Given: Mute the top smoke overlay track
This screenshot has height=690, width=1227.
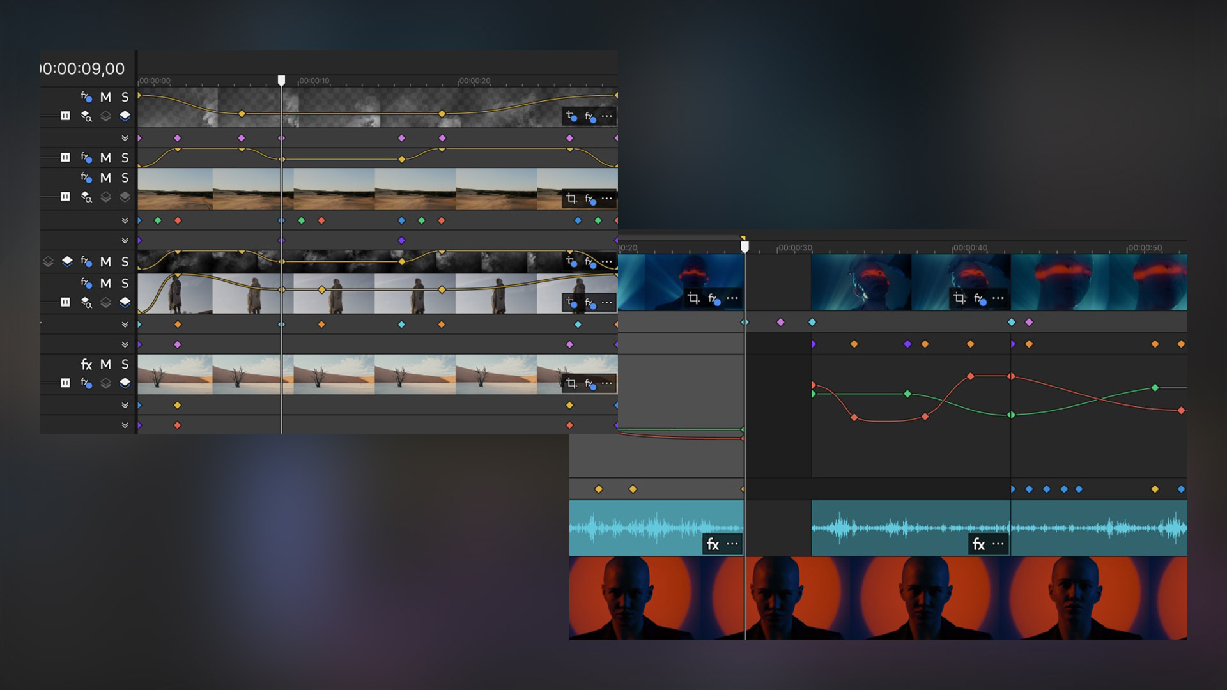Looking at the screenshot, I should 105,97.
